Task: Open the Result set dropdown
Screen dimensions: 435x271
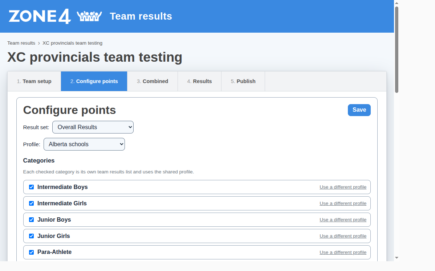Action: point(93,127)
